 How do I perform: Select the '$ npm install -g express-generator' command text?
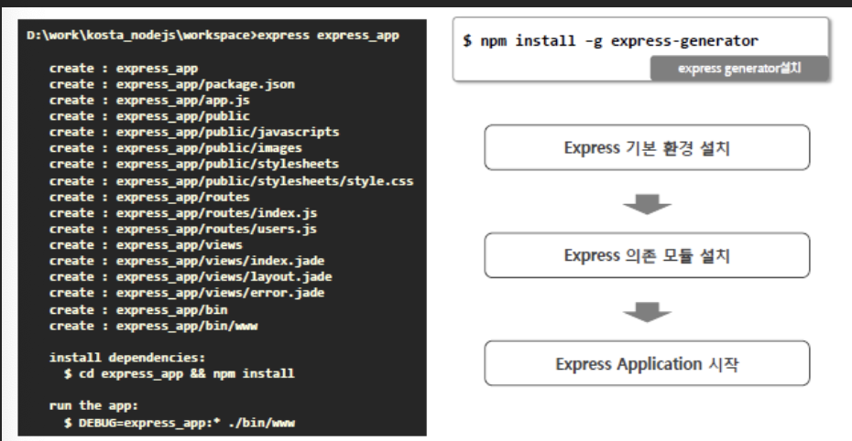(611, 40)
